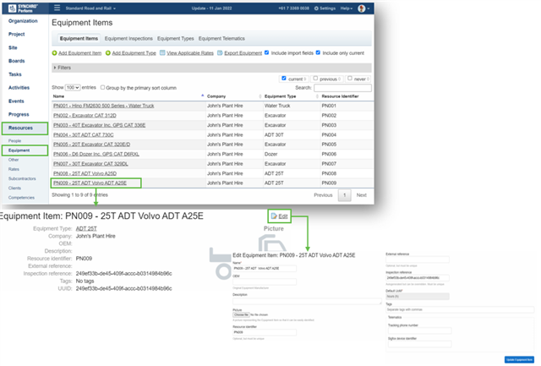541x366 pixels.
Task: Toggle the Include only current checkbox
Action: [x=318, y=52]
